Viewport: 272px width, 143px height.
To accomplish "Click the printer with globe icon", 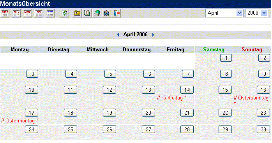I will point(97,13).
